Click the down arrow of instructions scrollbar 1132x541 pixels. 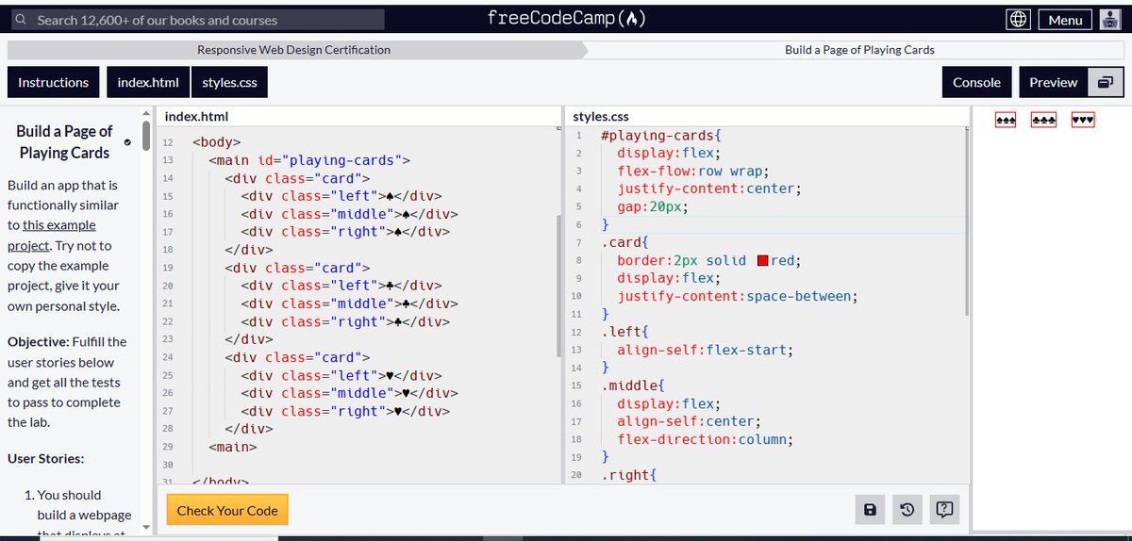146,528
